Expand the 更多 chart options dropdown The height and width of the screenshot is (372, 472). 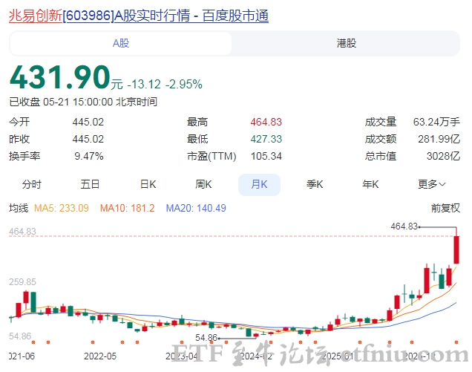(432, 184)
